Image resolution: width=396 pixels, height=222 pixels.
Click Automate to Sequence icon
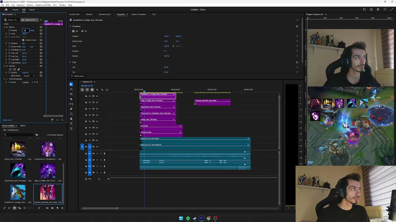coord(47,208)
